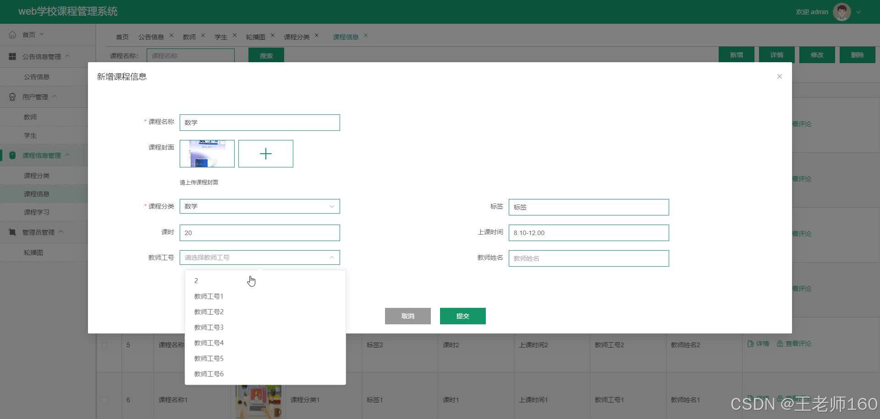Click the 查看评论 icon in row 5
Screen dimensions: 880x419
(x=780, y=344)
